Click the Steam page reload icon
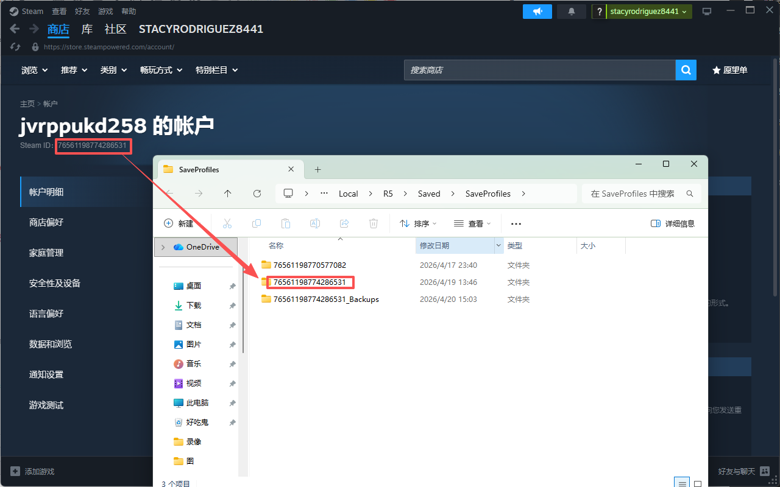780x487 pixels. tap(16, 47)
